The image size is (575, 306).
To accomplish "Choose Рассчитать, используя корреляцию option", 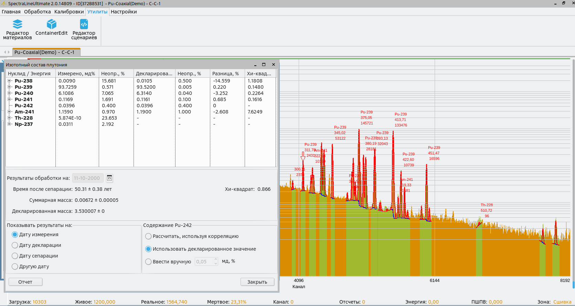I will (148, 236).
